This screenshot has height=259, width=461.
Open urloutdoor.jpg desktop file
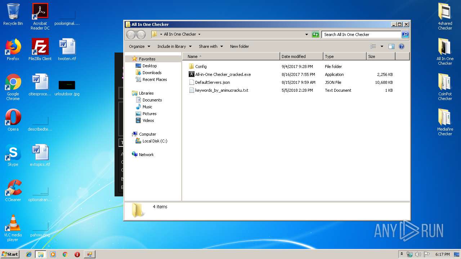click(67, 88)
